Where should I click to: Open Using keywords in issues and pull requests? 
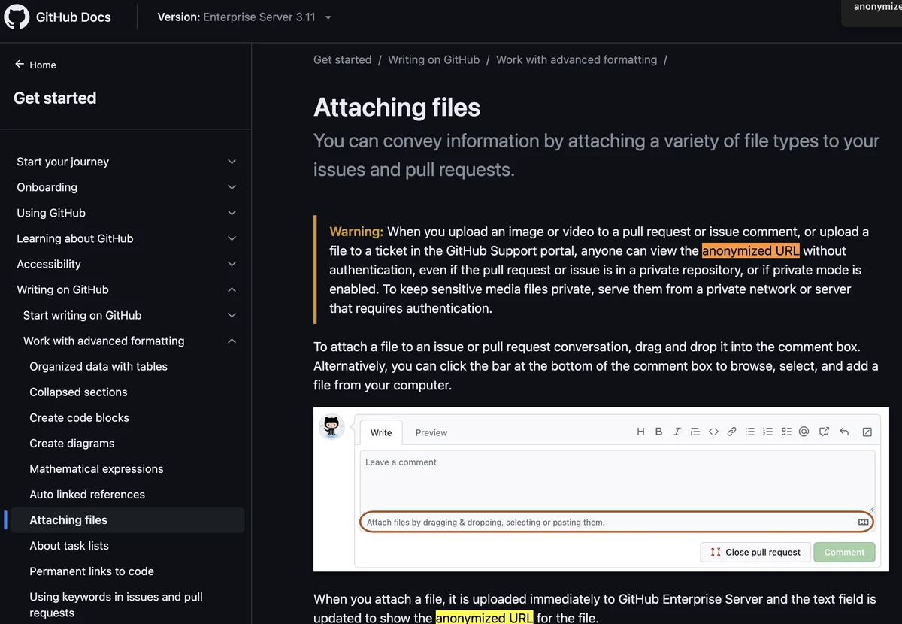click(x=116, y=604)
